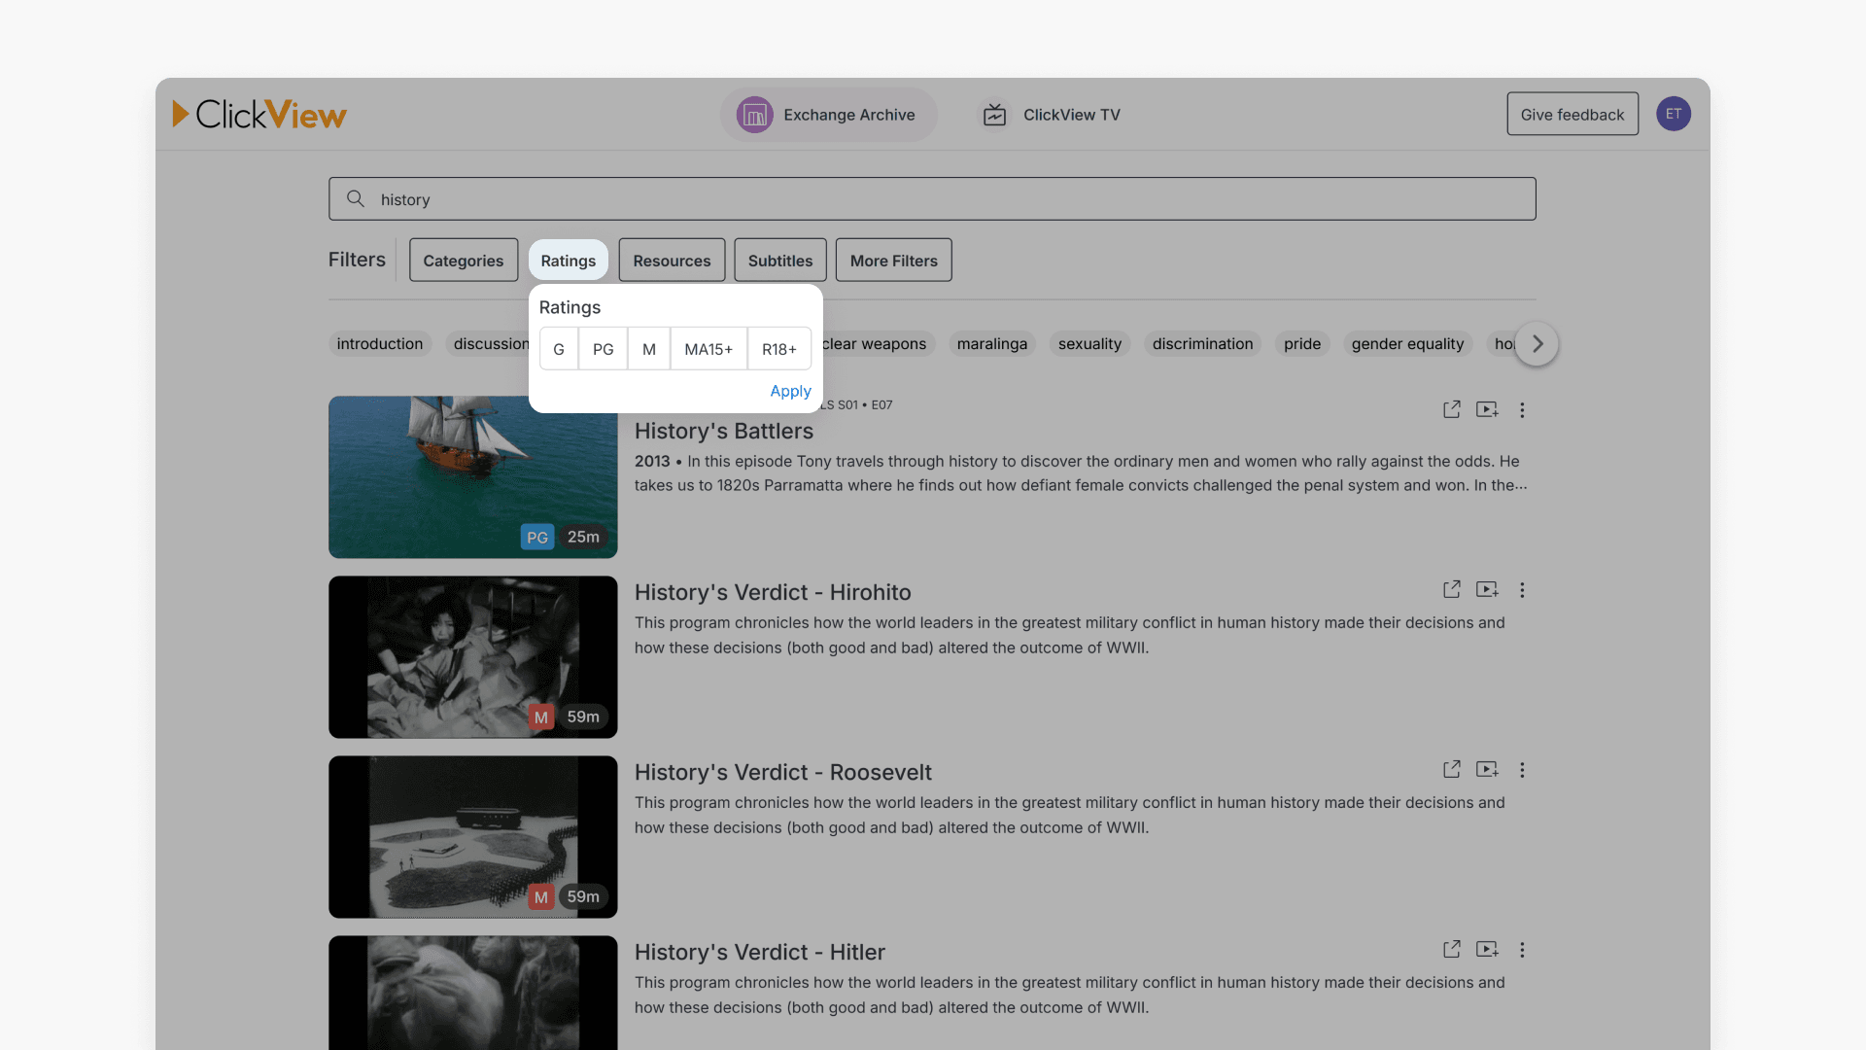Click Apply in Ratings popup
This screenshot has height=1050, width=1866.
(x=789, y=391)
